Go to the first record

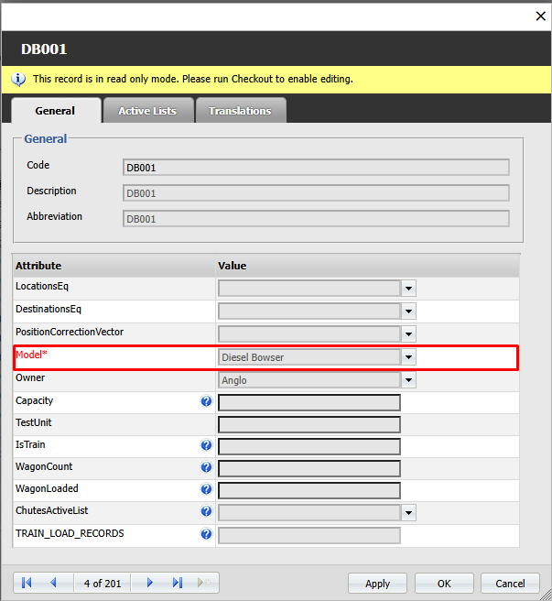pyautogui.click(x=27, y=583)
